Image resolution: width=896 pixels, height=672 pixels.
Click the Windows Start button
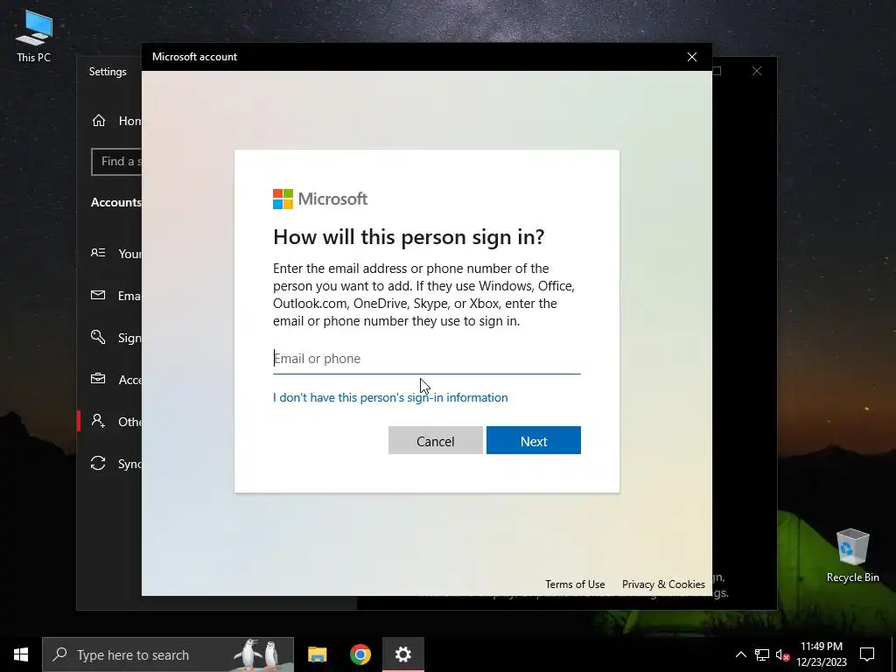point(21,654)
